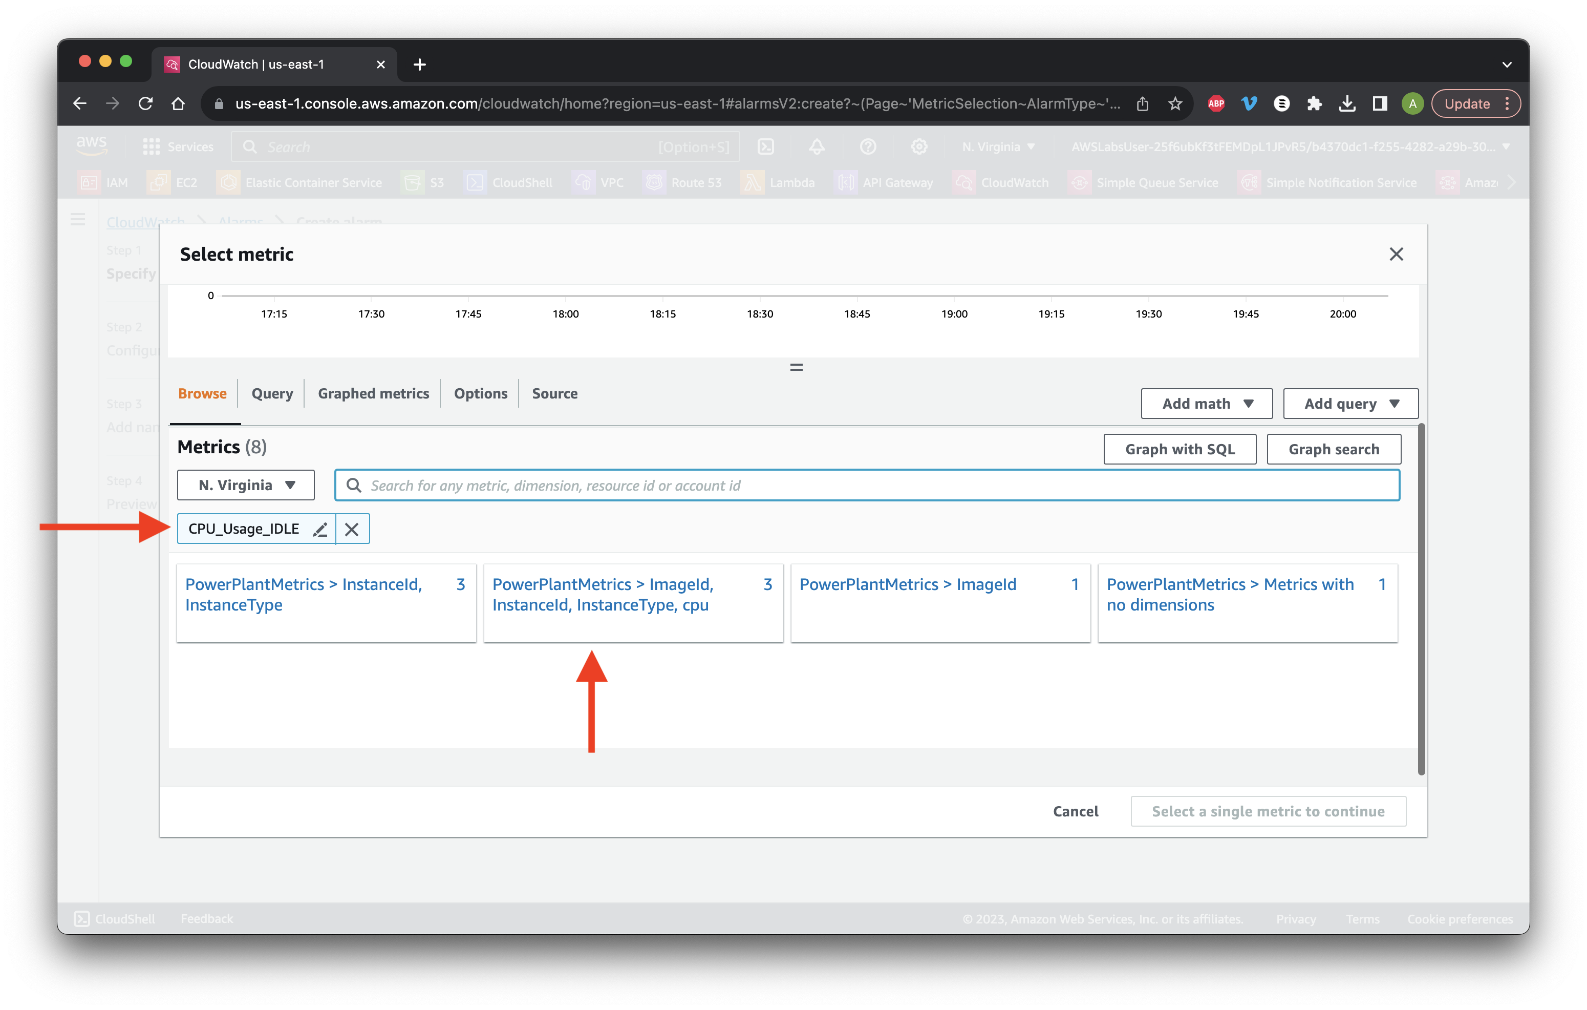Open the N. Virginia region selector in Metrics
Image resolution: width=1587 pixels, height=1010 pixels.
pos(246,485)
